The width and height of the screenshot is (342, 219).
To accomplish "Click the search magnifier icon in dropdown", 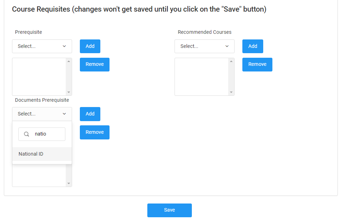I will (x=26, y=134).
